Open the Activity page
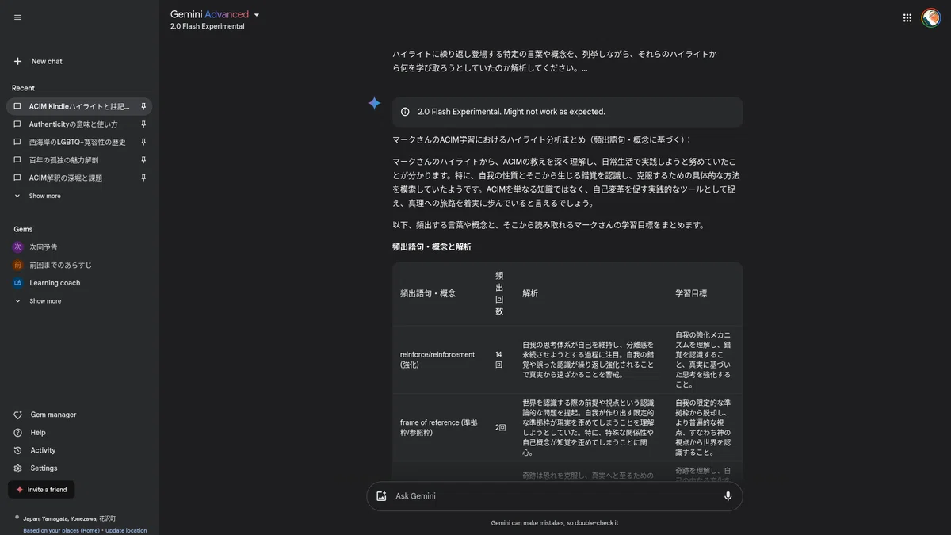This screenshot has height=535, width=951. click(43, 450)
